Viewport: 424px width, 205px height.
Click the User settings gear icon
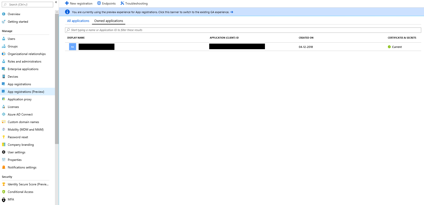click(x=4, y=152)
